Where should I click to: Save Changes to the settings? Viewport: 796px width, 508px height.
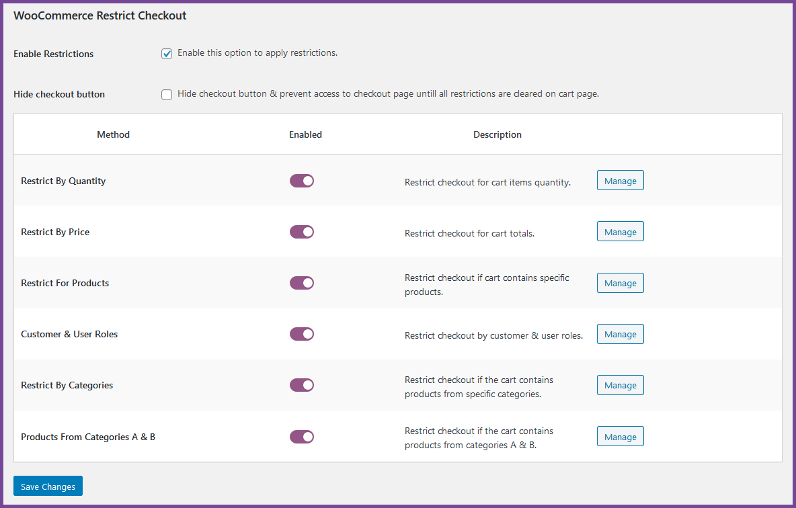[x=48, y=486]
